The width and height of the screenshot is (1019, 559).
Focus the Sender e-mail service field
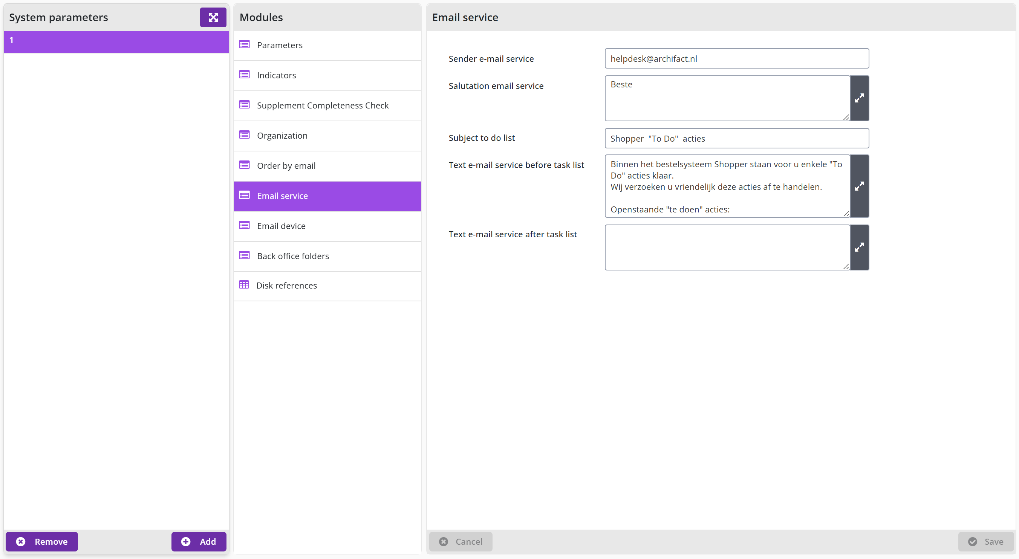coord(737,58)
